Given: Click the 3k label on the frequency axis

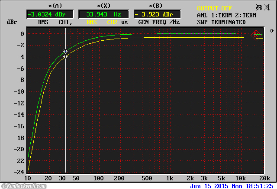Looking at the screenshot, I should pyautogui.click(x=204, y=179).
